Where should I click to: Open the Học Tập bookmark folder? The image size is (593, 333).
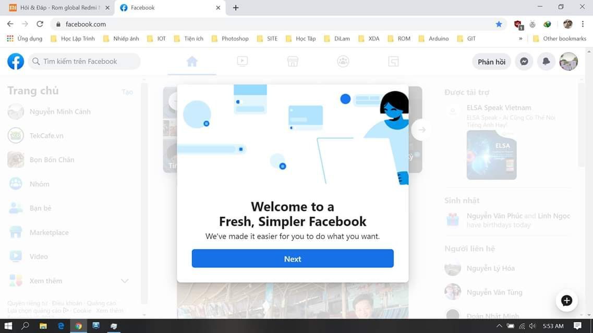click(x=300, y=39)
